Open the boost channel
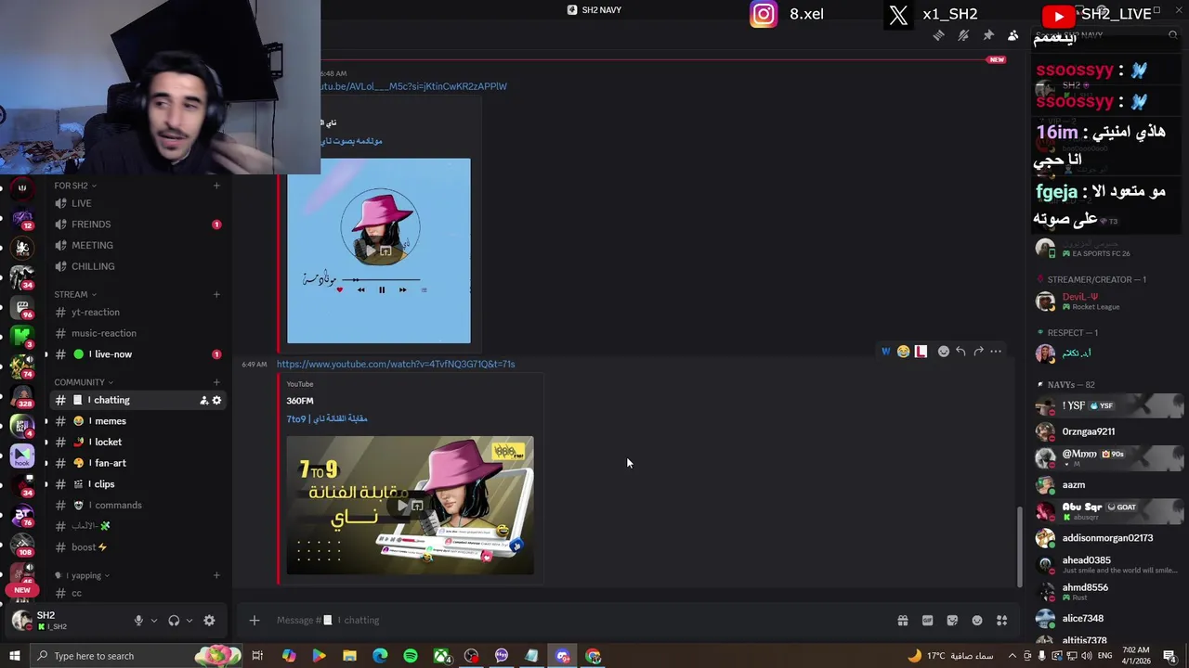1189x668 pixels. [137, 547]
